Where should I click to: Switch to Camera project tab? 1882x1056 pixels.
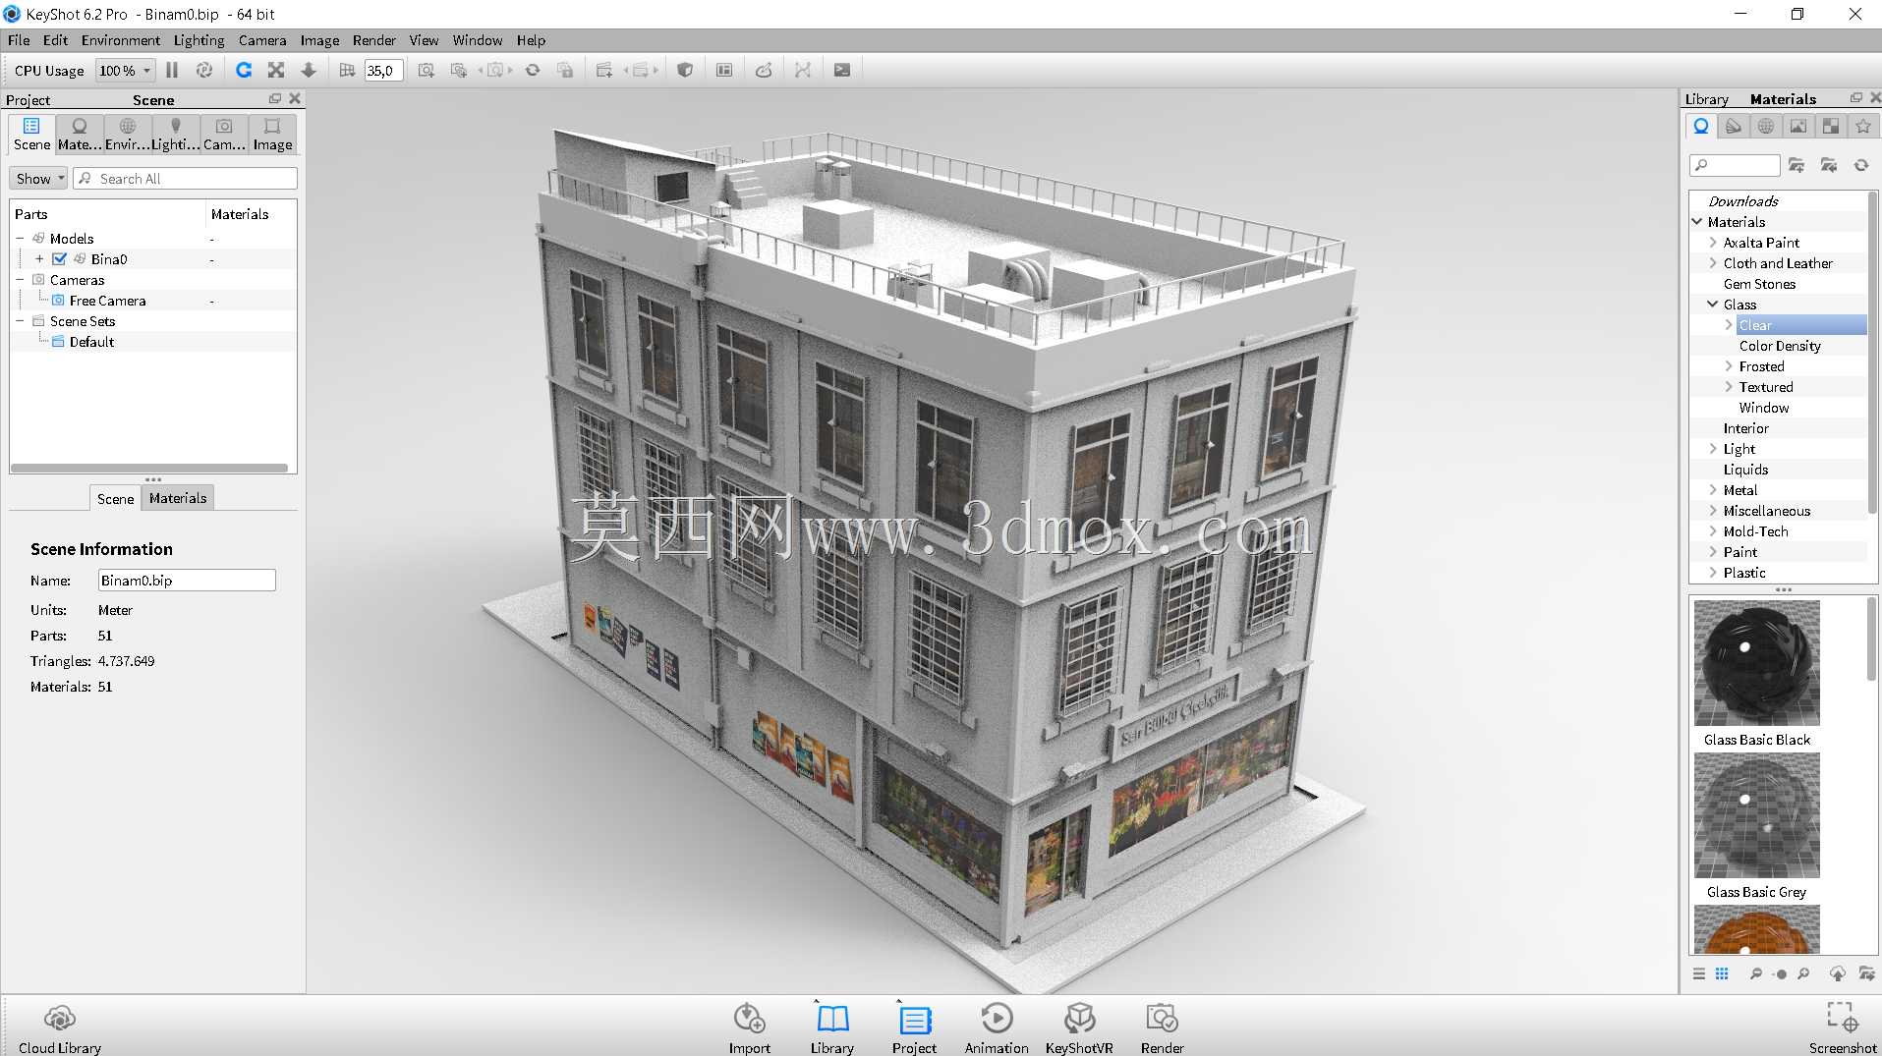pyautogui.click(x=224, y=135)
